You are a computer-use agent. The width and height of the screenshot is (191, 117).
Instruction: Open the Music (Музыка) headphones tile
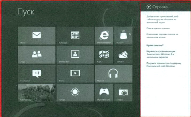pyautogui.click(x=114, y=74)
